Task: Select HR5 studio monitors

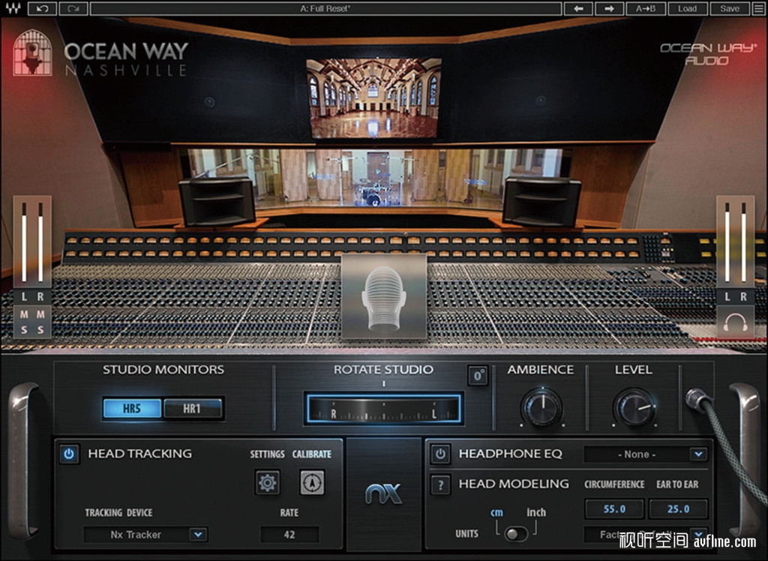Action: click(132, 408)
